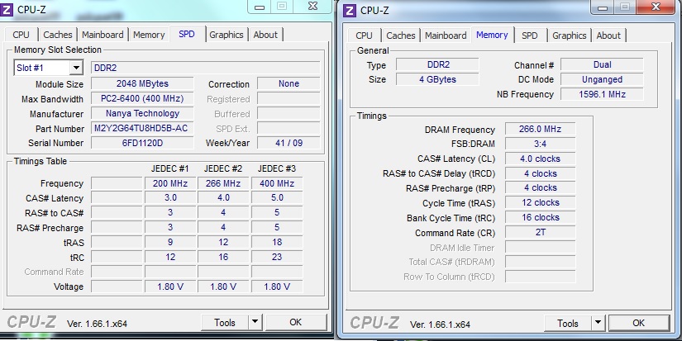Click the empty Total CAS# (tRDRAM) field
The width and height of the screenshot is (682, 341).
click(x=540, y=262)
